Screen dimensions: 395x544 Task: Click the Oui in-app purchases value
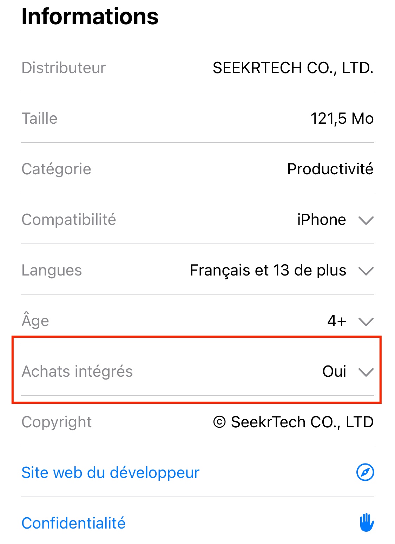tap(334, 371)
